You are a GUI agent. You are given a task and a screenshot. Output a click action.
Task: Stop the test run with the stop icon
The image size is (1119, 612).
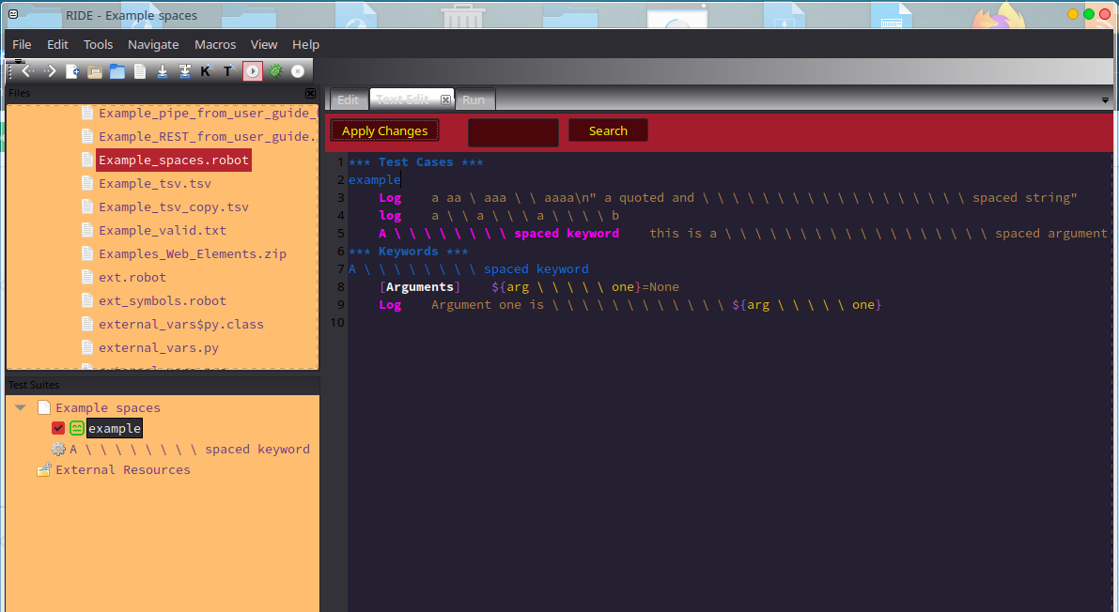(298, 71)
